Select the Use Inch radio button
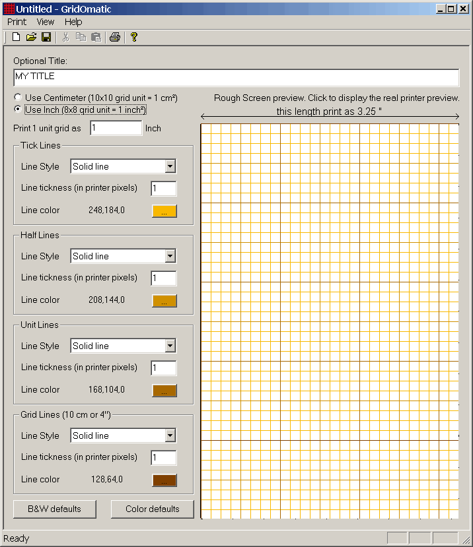This screenshot has height=547, width=473. [18, 110]
